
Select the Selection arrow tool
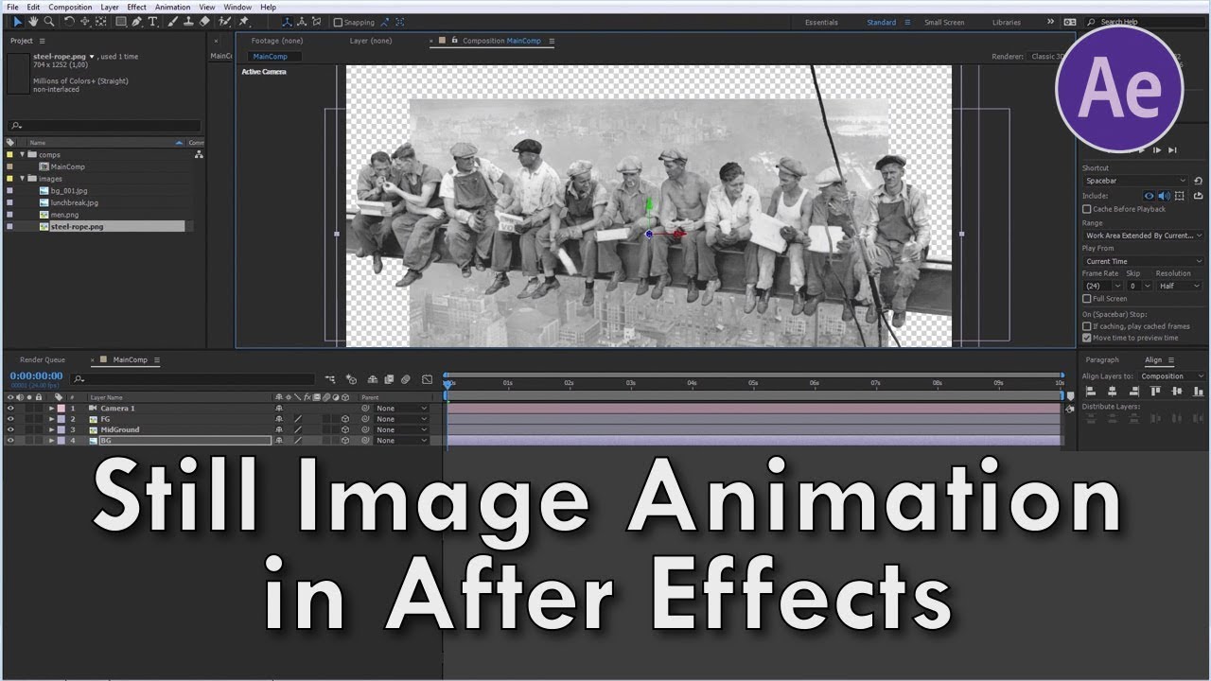click(18, 22)
